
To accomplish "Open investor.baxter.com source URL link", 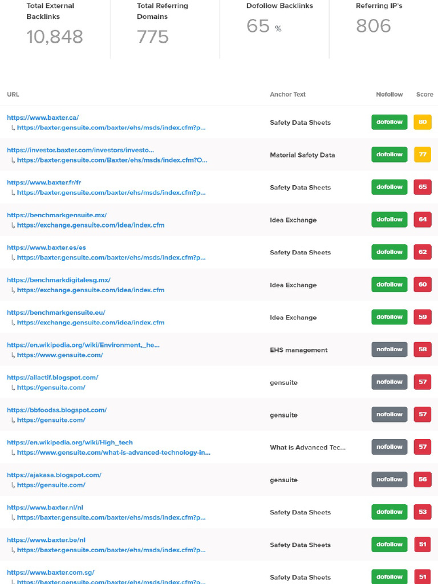I will pyautogui.click(x=80, y=150).
